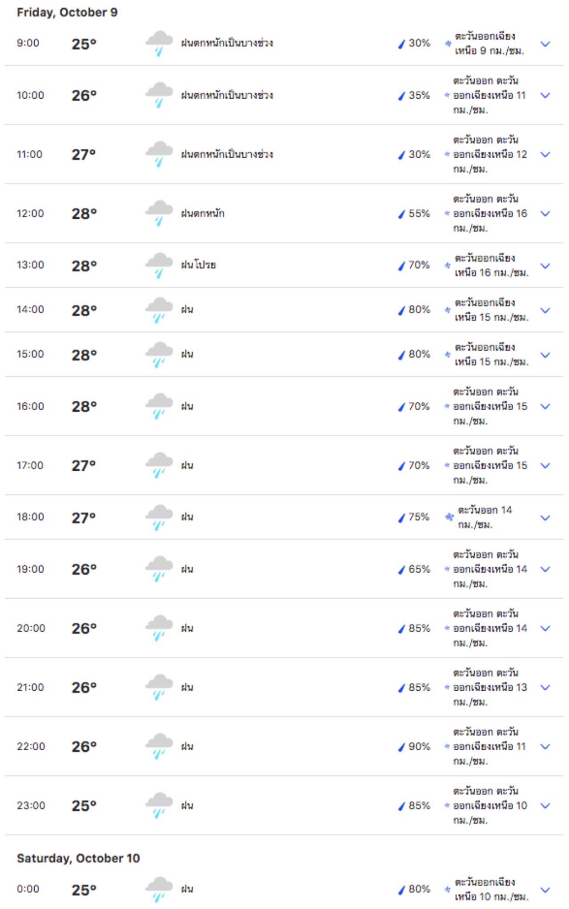Click the raindrop icon beside 55% at 12:00
The width and height of the screenshot is (569, 909).
(401, 214)
